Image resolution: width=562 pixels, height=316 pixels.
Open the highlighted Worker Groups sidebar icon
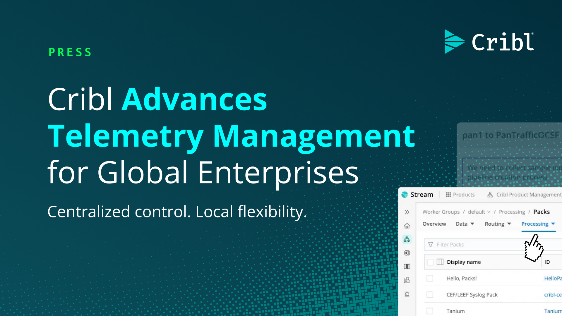[407, 239]
